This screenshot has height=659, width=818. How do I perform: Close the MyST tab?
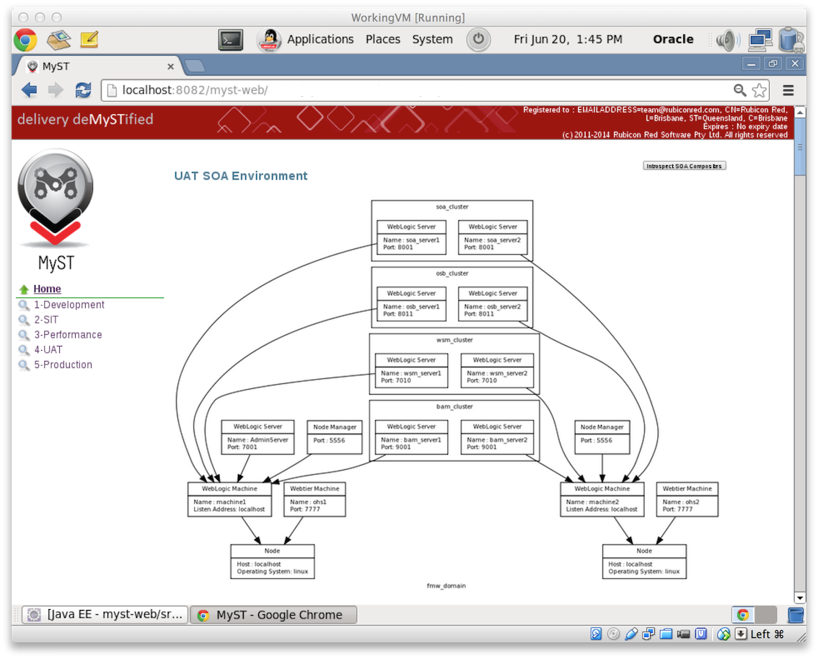pos(170,67)
